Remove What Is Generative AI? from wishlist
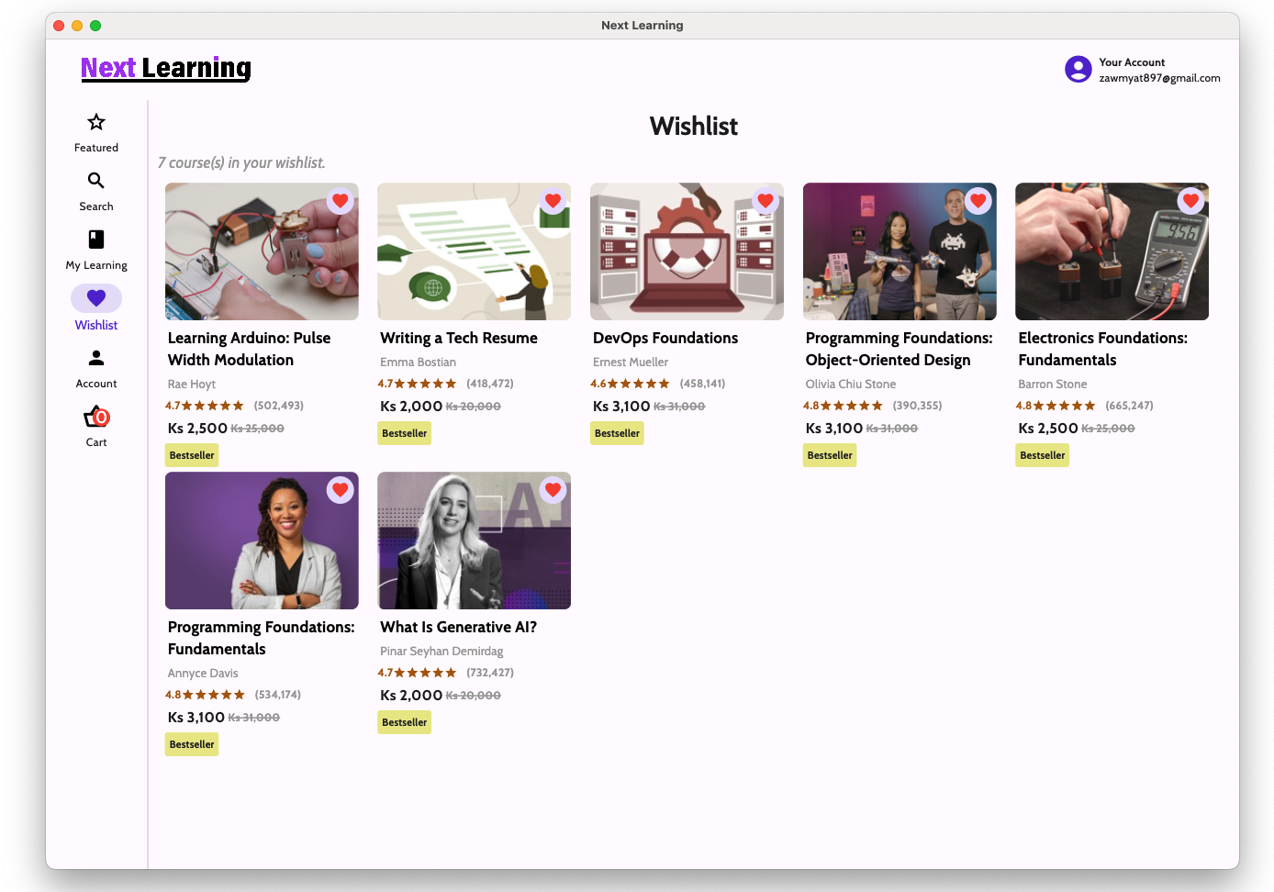 [553, 490]
